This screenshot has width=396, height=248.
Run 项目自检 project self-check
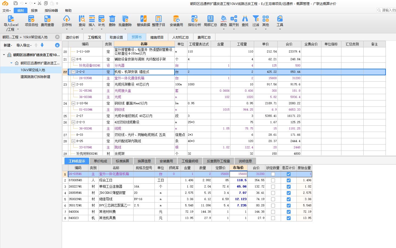(31, 19)
